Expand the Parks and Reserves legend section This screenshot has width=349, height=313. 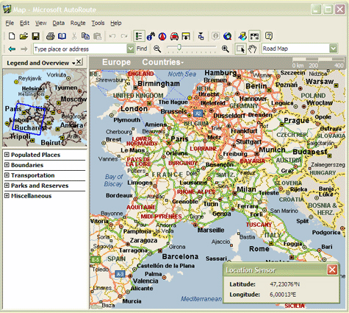7,186
